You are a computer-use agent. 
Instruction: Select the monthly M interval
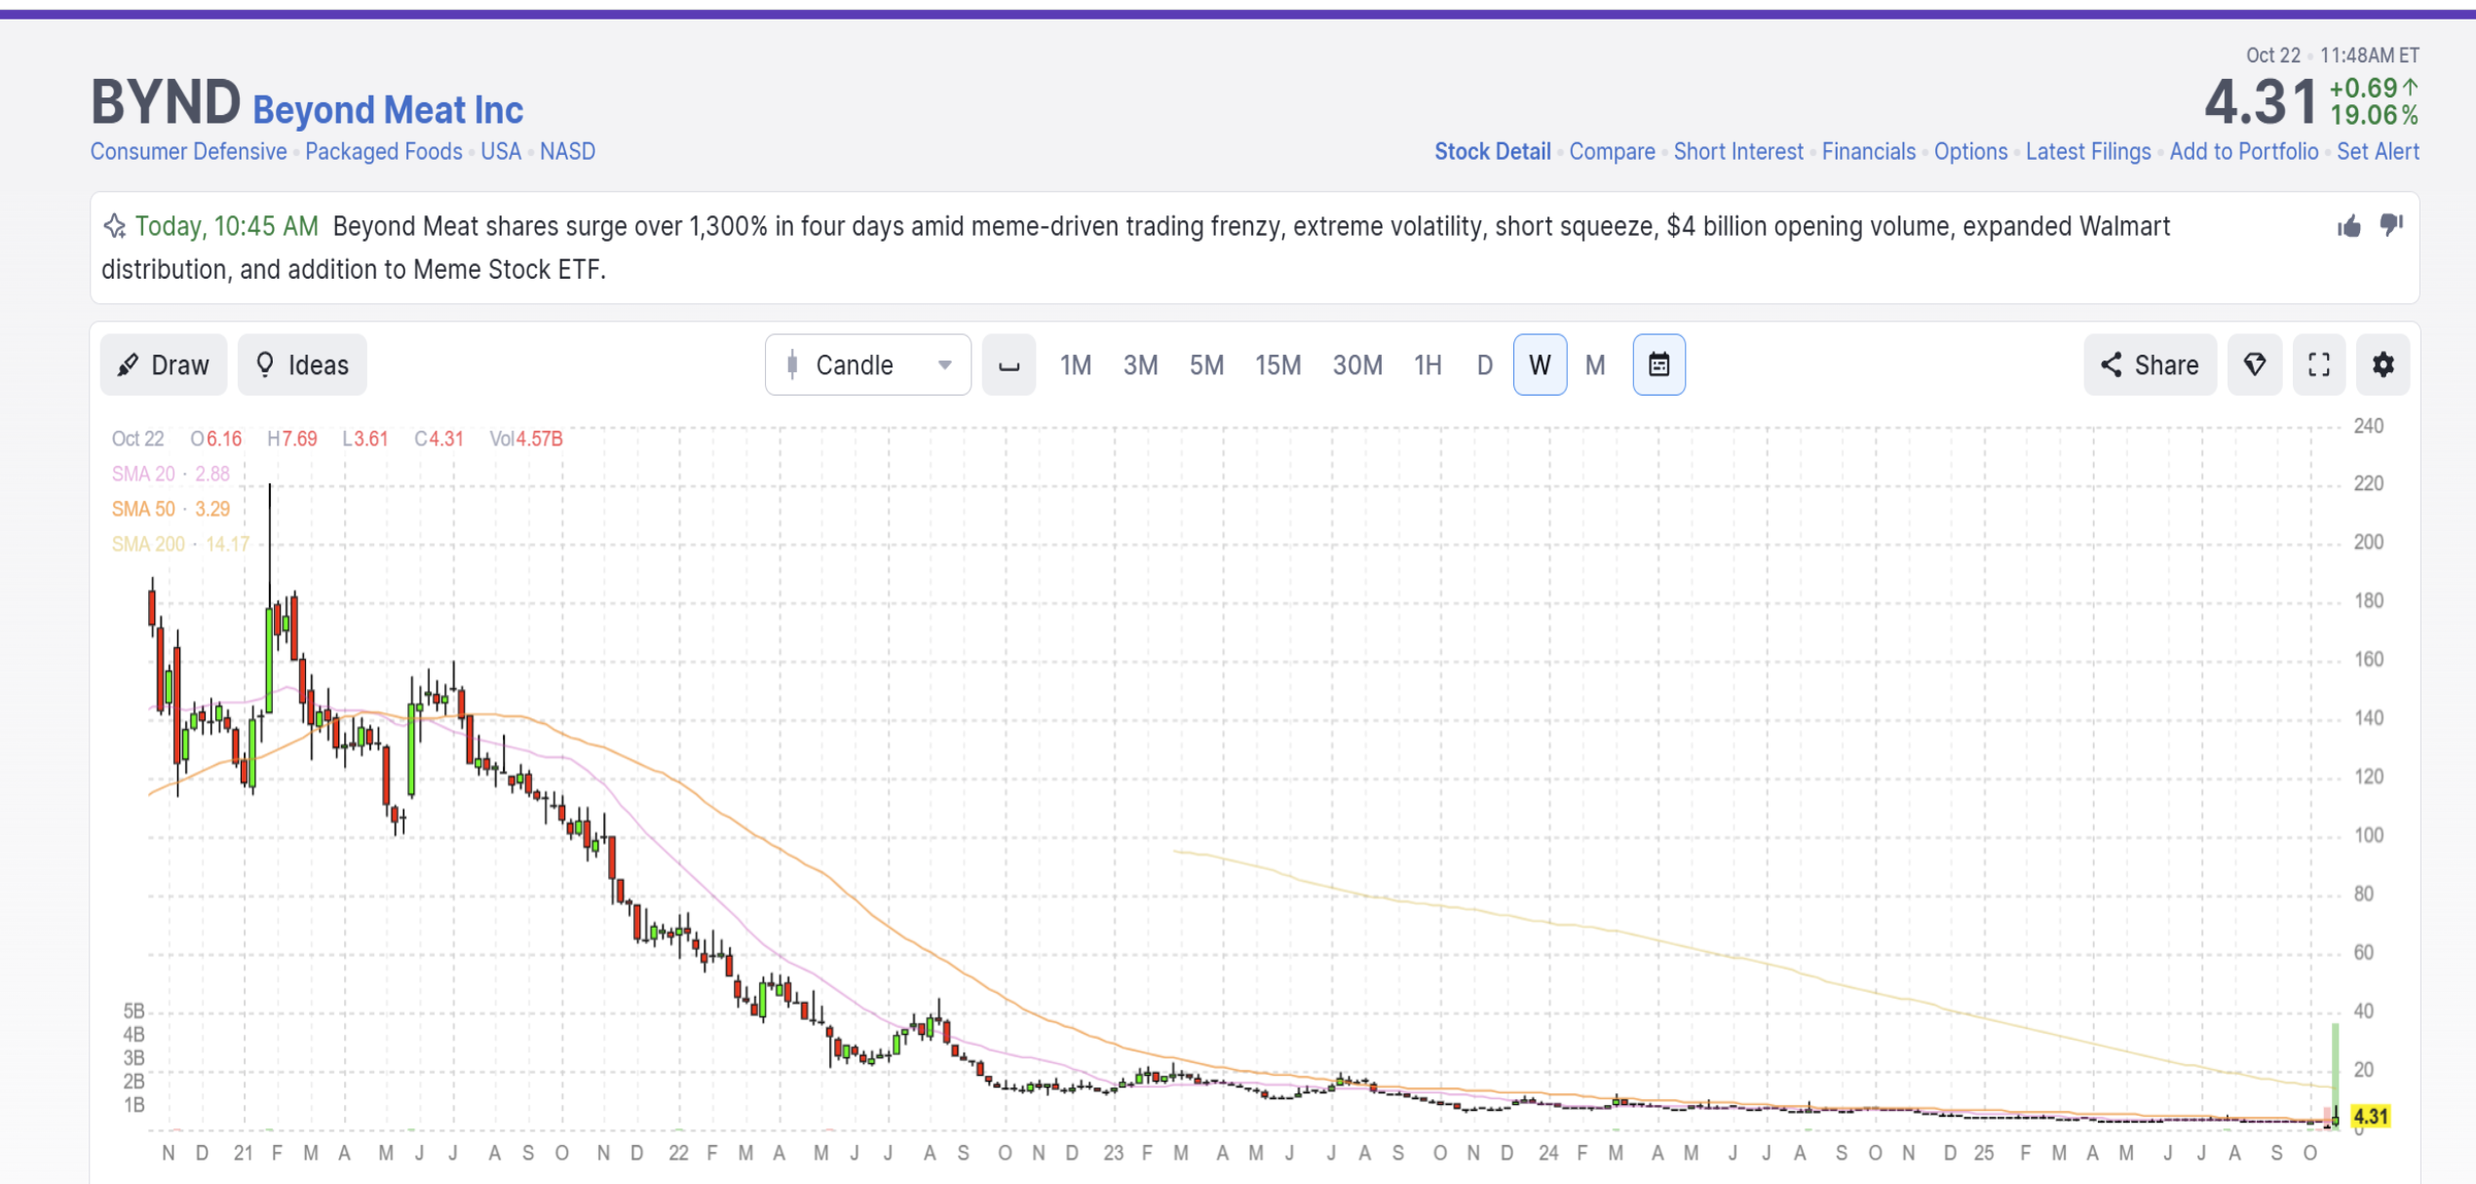[x=1595, y=364]
